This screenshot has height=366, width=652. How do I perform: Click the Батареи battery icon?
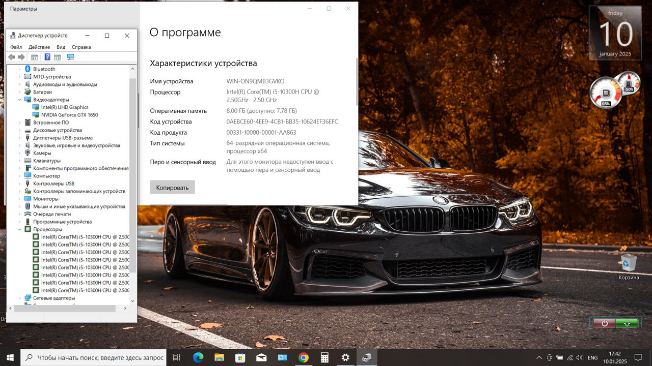tap(28, 92)
